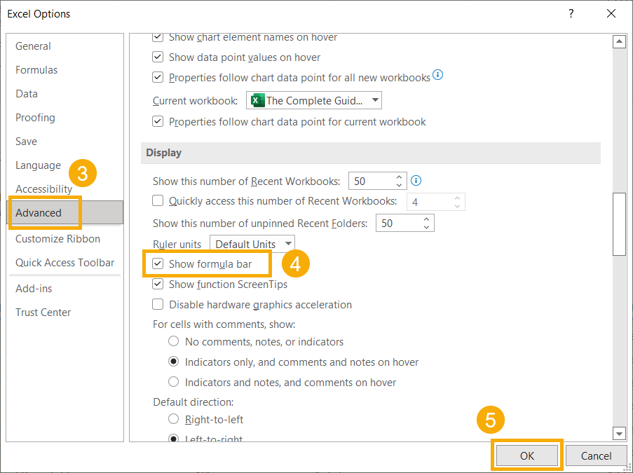Toggle Show function ScreenTips checkbox

point(158,285)
